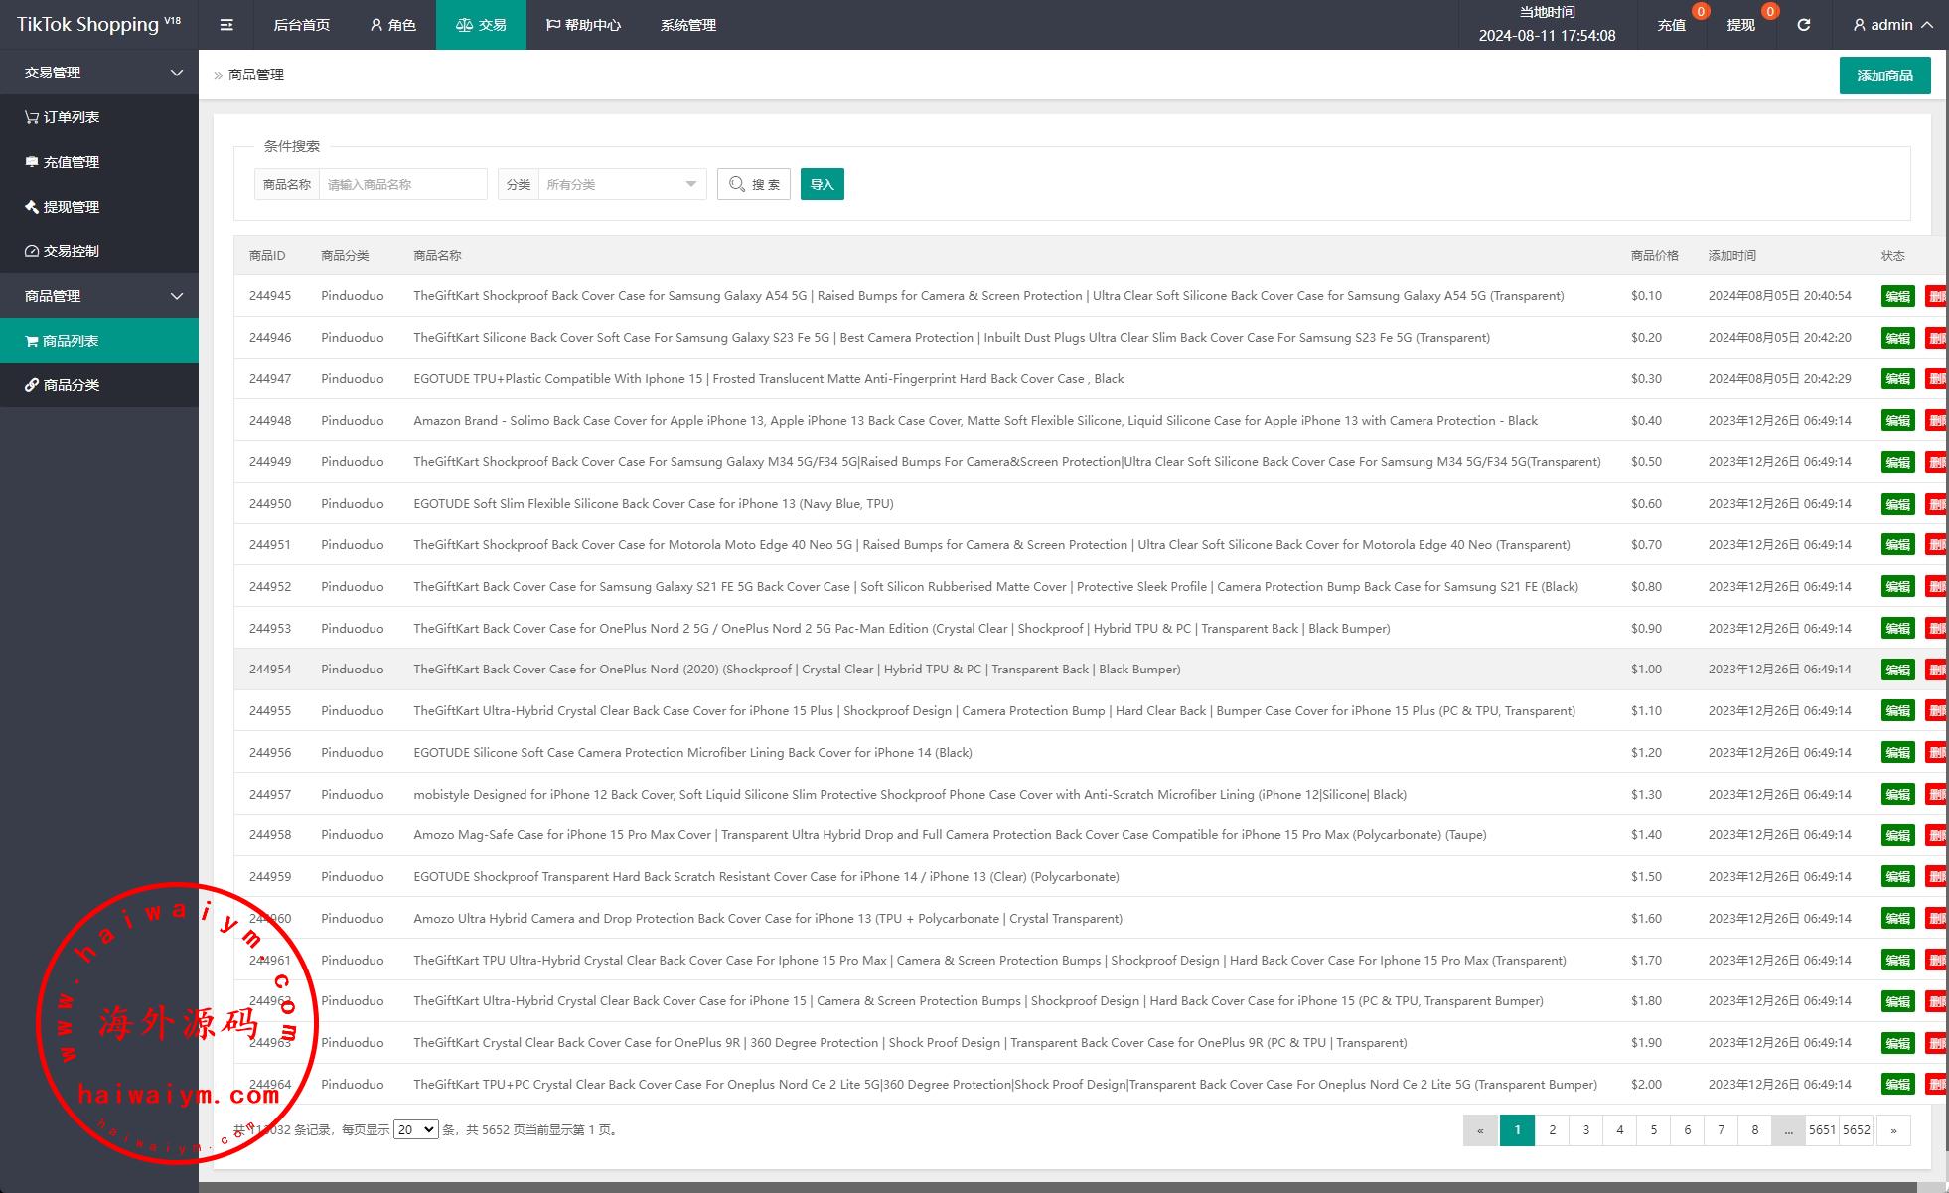Open the 所有分类 category dropdown
This screenshot has width=1949, height=1193.
coord(621,184)
